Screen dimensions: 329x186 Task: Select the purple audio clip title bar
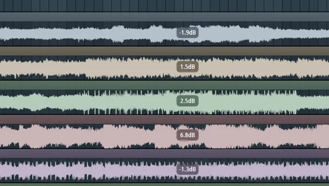[165, 154]
